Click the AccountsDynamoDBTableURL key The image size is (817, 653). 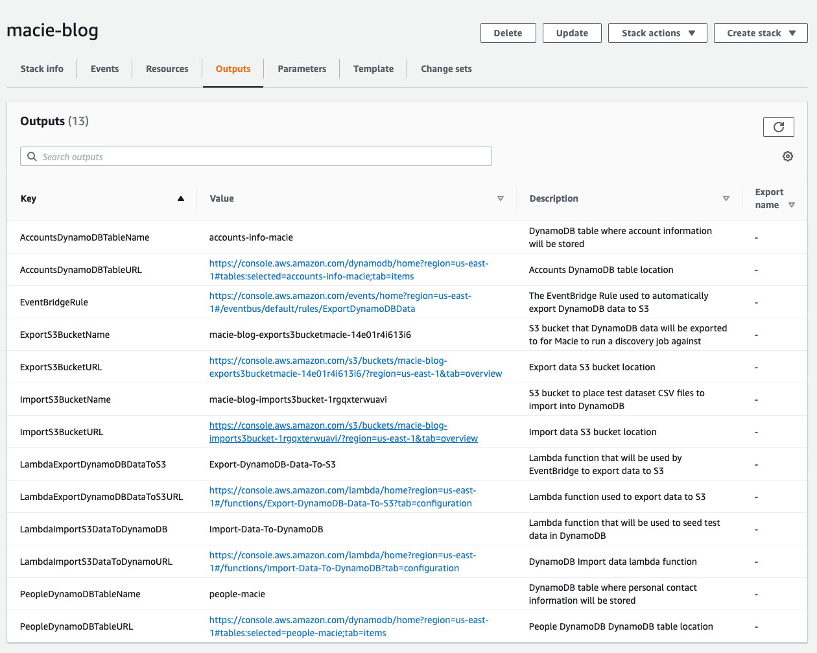click(81, 270)
